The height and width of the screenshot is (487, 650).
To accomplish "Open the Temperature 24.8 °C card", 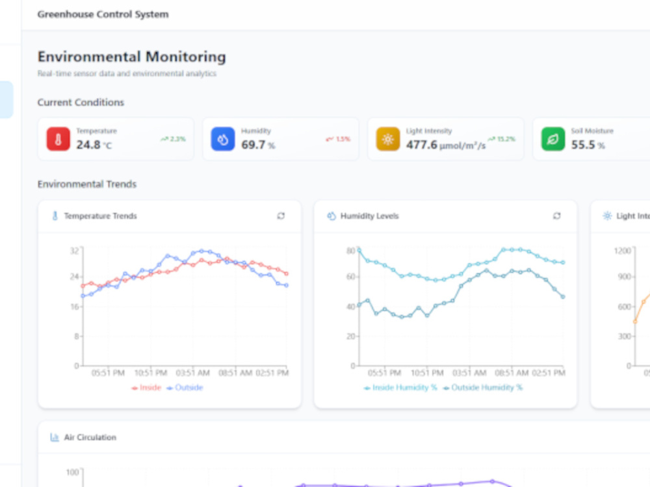I will [116, 139].
